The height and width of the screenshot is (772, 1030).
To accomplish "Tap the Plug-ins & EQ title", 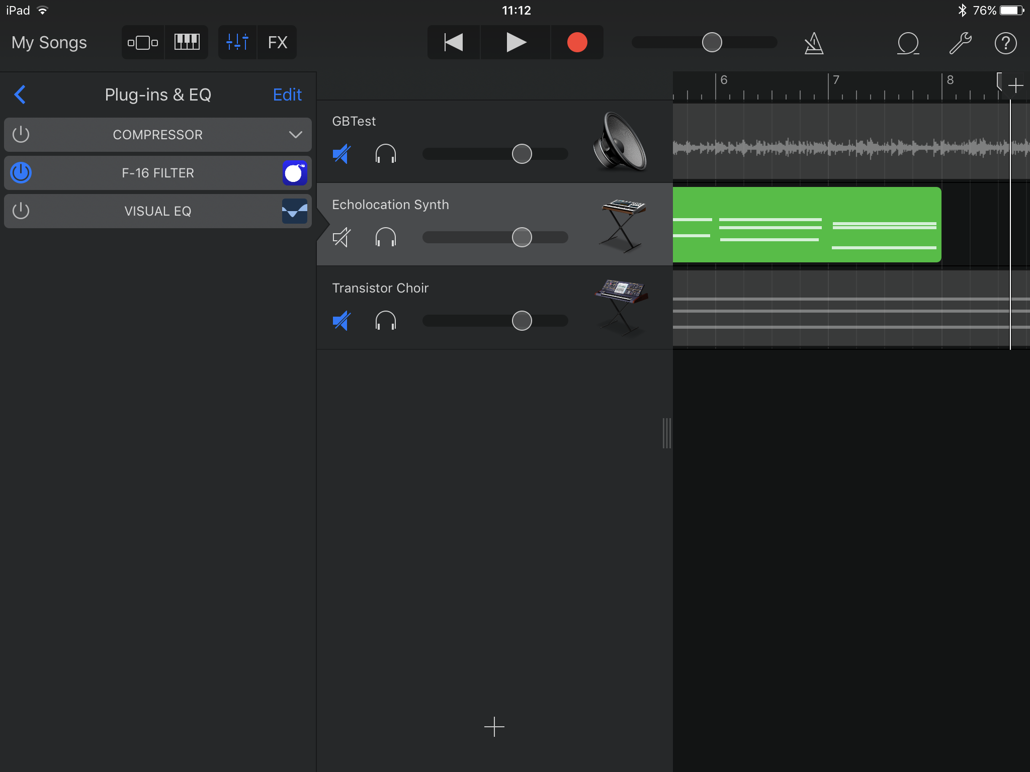I will click(x=158, y=94).
